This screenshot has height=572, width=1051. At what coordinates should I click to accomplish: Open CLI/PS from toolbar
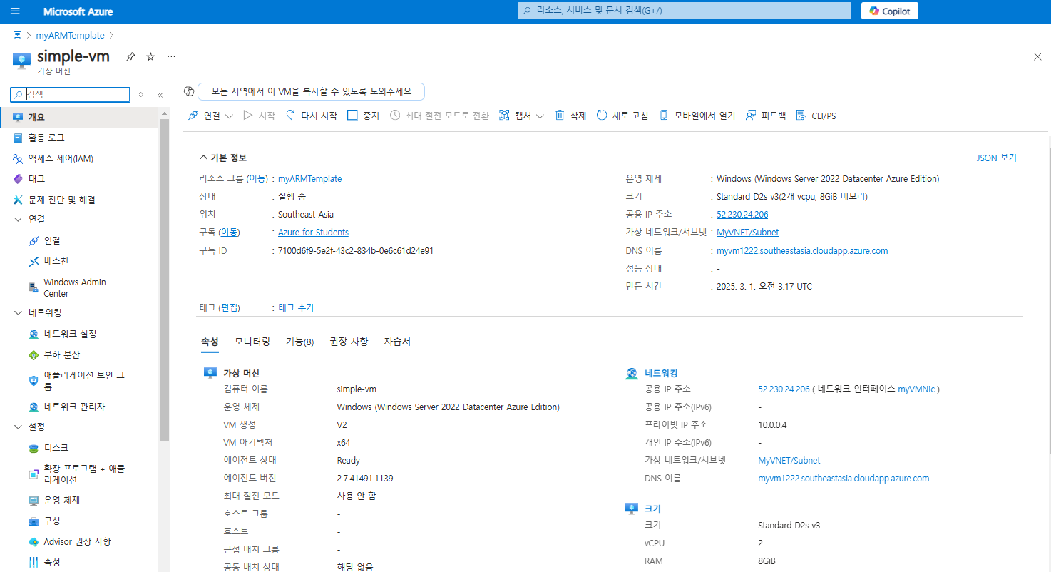click(816, 116)
